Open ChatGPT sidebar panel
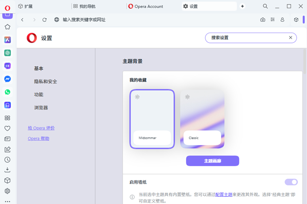The image size is (307, 204). click(8, 53)
